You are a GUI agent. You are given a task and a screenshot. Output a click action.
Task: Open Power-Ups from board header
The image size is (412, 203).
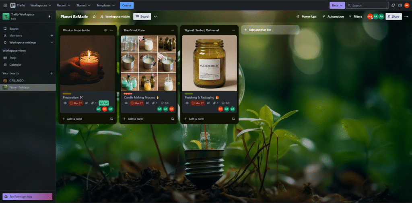tap(306, 16)
